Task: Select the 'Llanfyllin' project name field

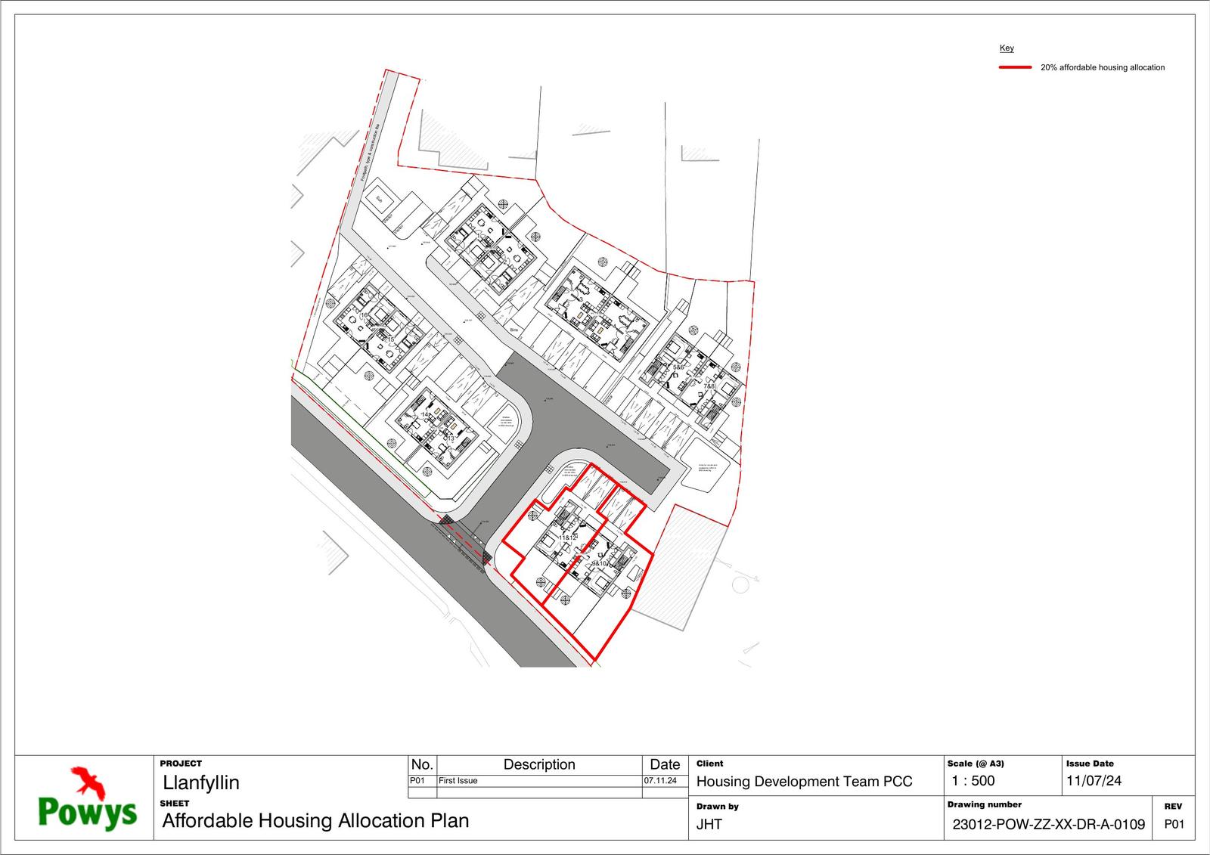Action: tap(201, 782)
